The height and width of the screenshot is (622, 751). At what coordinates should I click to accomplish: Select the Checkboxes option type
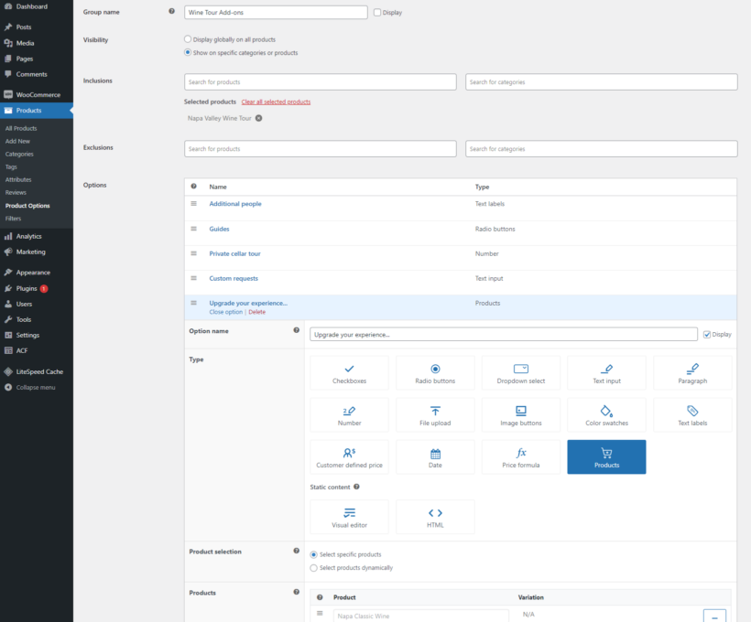point(349,372)
